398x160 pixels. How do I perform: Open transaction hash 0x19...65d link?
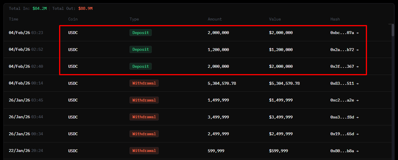click(344, 134)
